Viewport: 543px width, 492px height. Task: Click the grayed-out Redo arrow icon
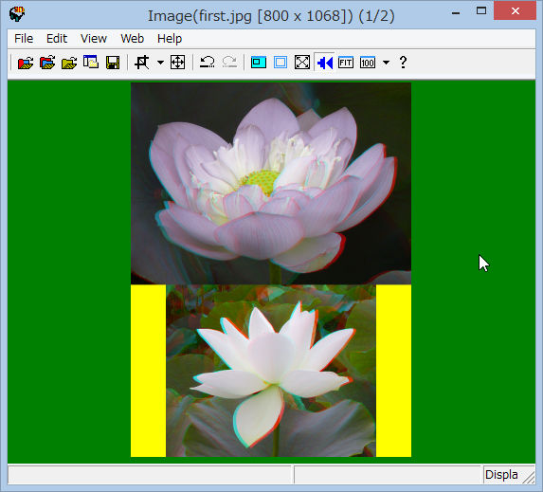click(229, 63)
